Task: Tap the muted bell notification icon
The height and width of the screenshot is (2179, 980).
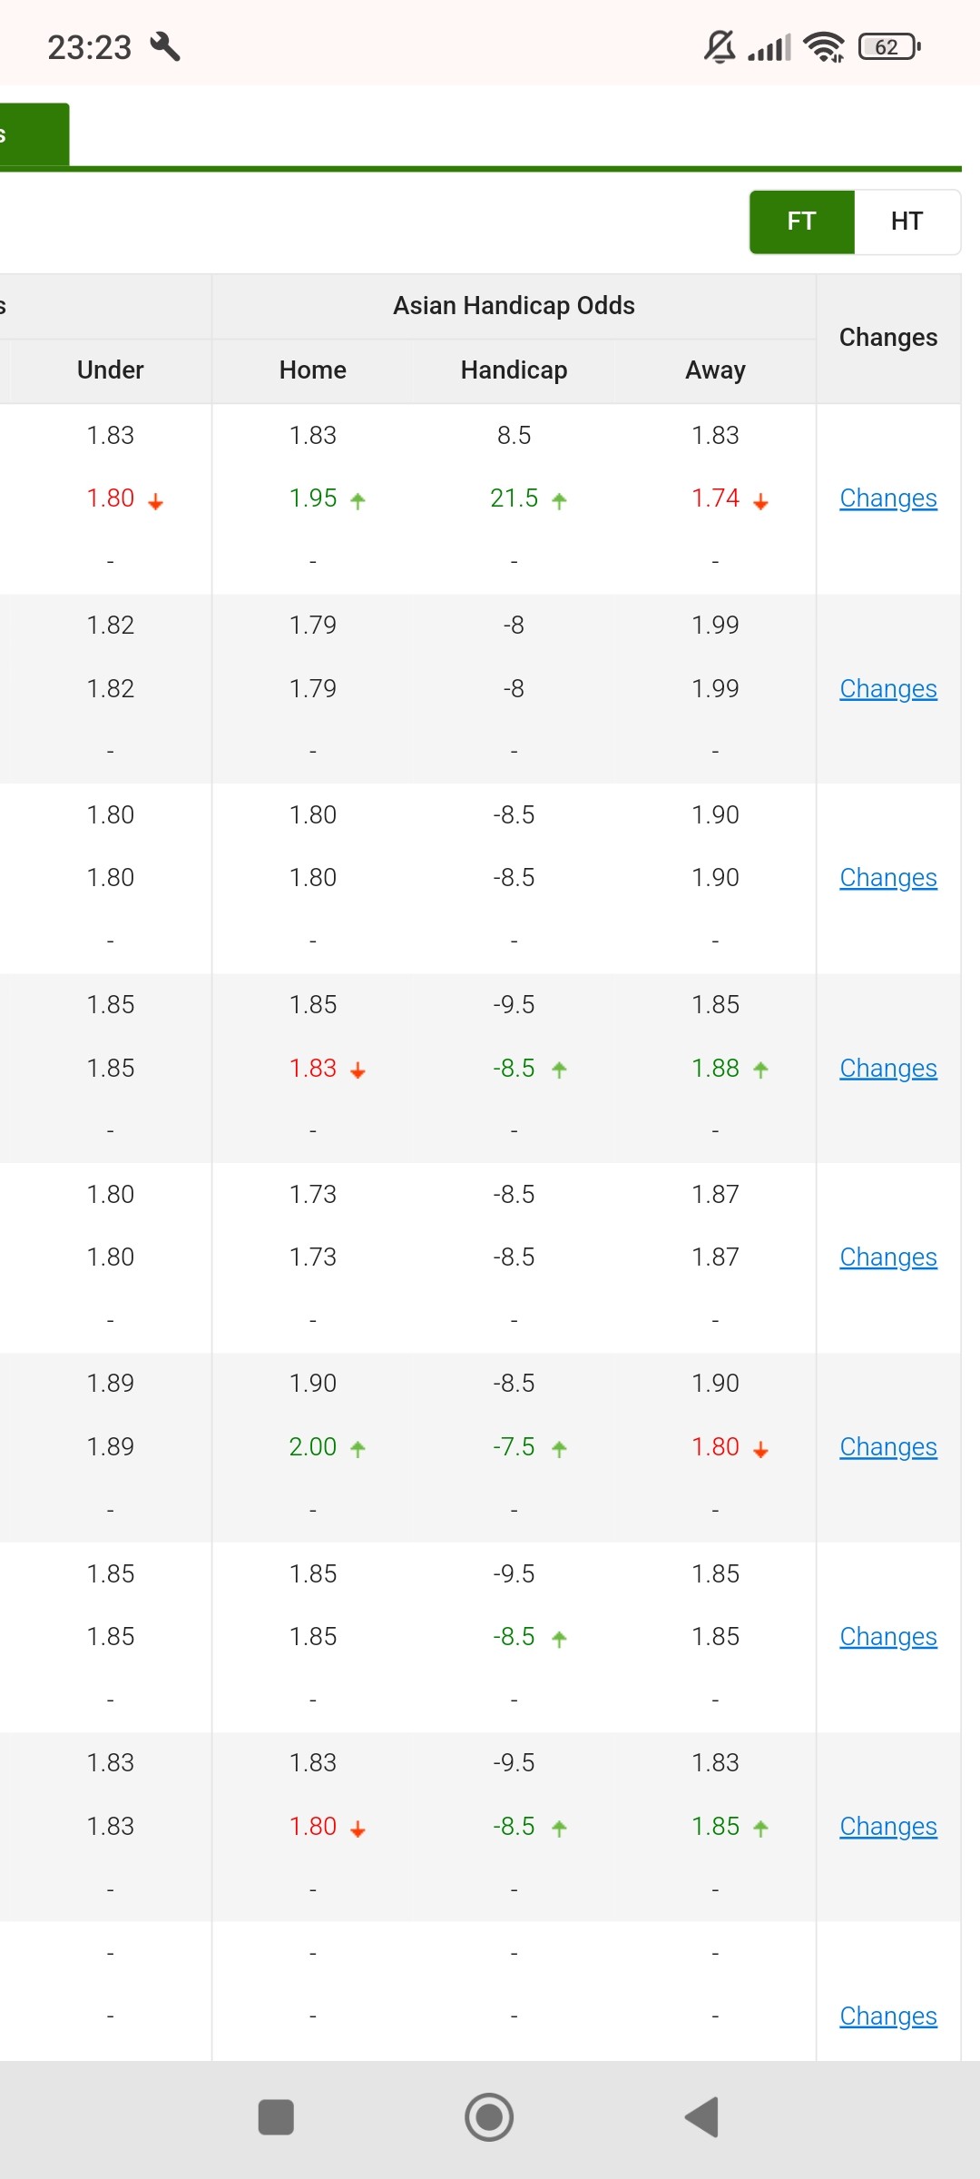Action: point(720,46)
